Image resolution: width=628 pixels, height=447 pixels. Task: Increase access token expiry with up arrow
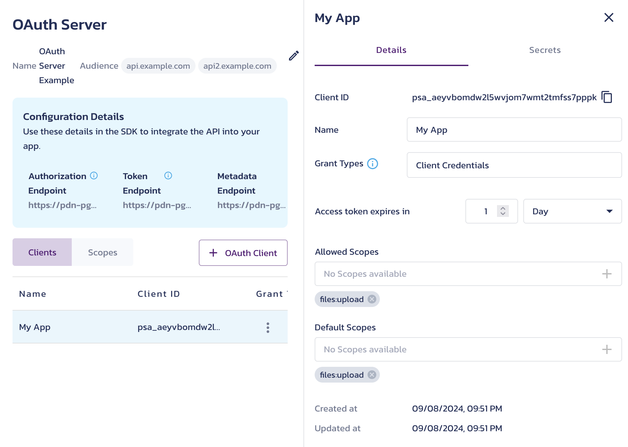pyautogui.click(x=503, y=208)
